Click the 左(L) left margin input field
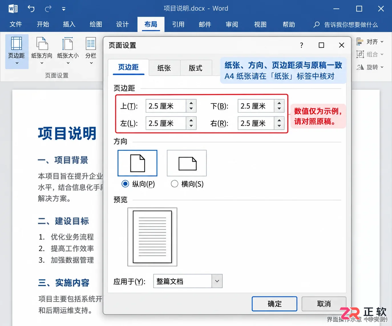The width and height of the screenshot is (392, 326). click(166, 123)
